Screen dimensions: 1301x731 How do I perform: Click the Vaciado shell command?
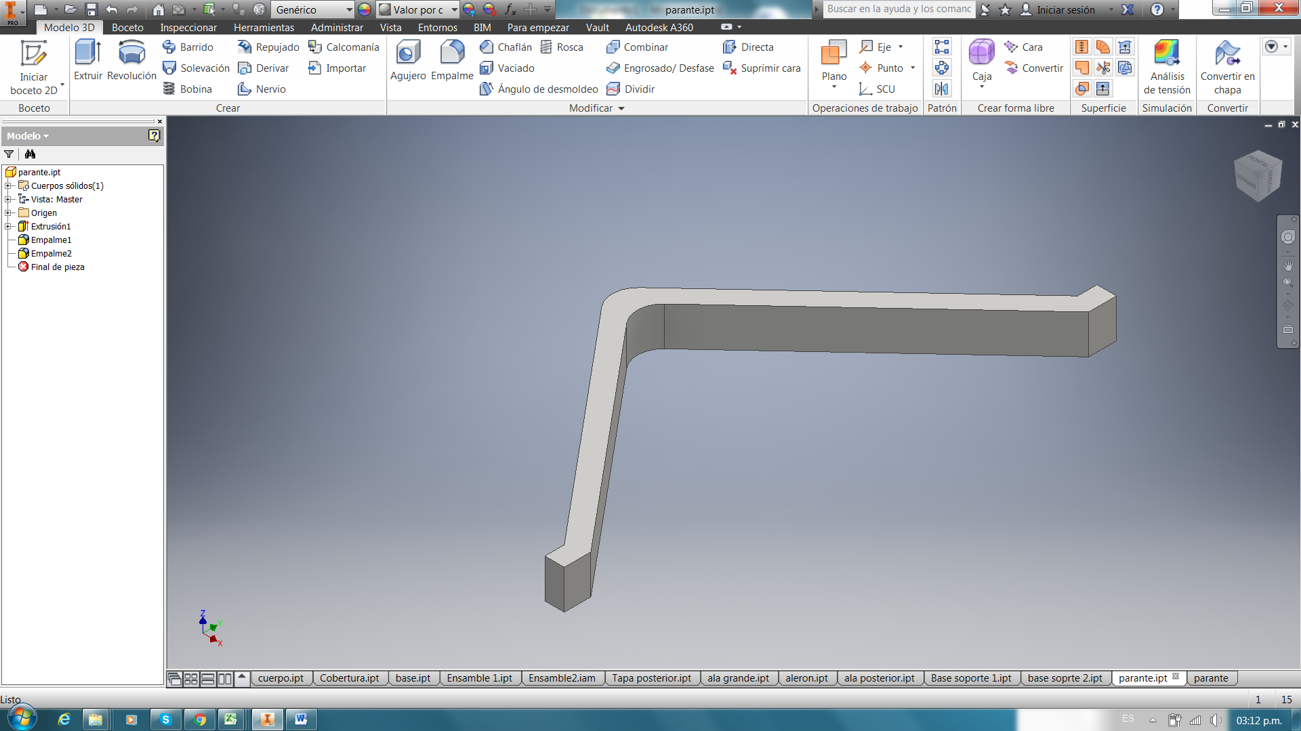click(507, 68)
